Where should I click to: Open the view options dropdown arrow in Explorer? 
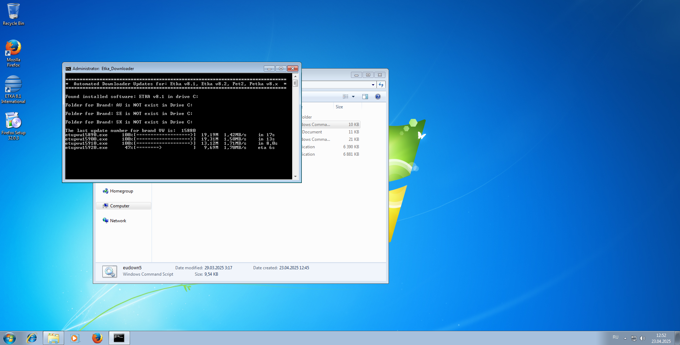[x=353, y=97]
